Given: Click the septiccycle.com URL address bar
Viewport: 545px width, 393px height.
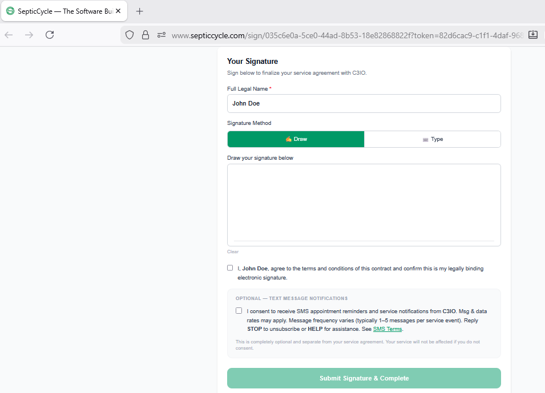Looking at the screenshot, I should tap(342, 35).
